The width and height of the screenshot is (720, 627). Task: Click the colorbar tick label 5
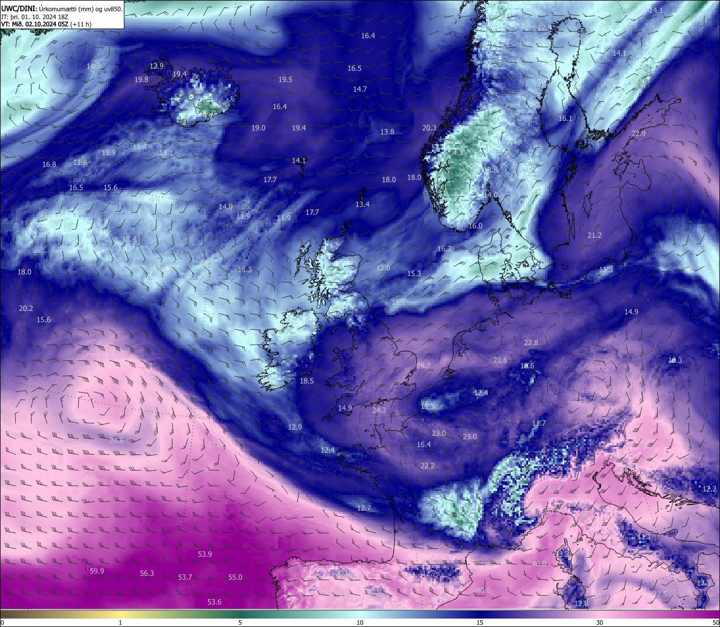(240, 623)
